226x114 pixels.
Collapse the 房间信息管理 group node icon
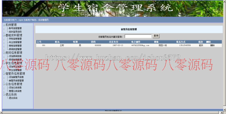pyautogui.click(x=4, y=53)
